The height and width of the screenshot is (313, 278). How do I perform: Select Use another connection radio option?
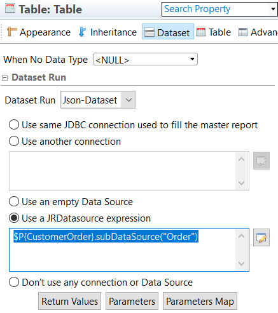point(14,141)
